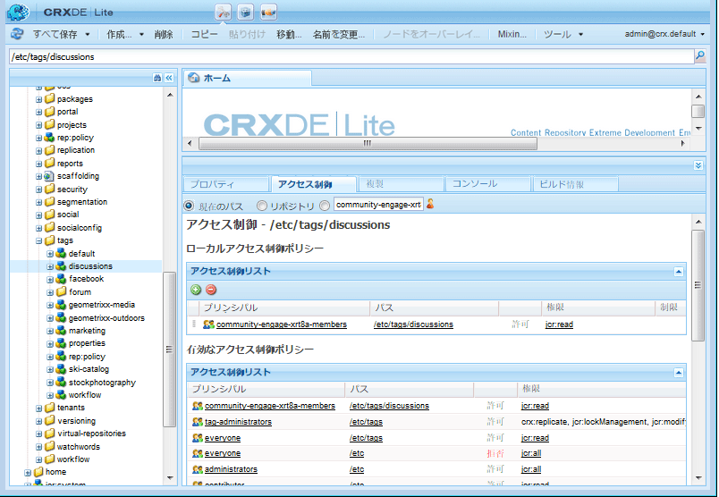
Task: Open the package share icon in header
Action: coord(268,13)
